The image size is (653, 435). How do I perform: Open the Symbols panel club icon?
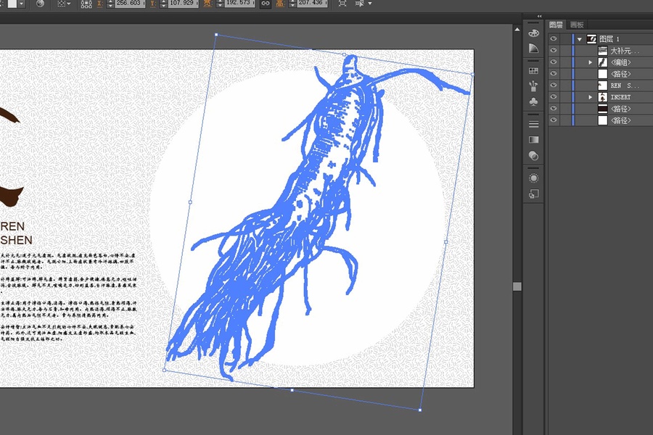click(533, 101)
